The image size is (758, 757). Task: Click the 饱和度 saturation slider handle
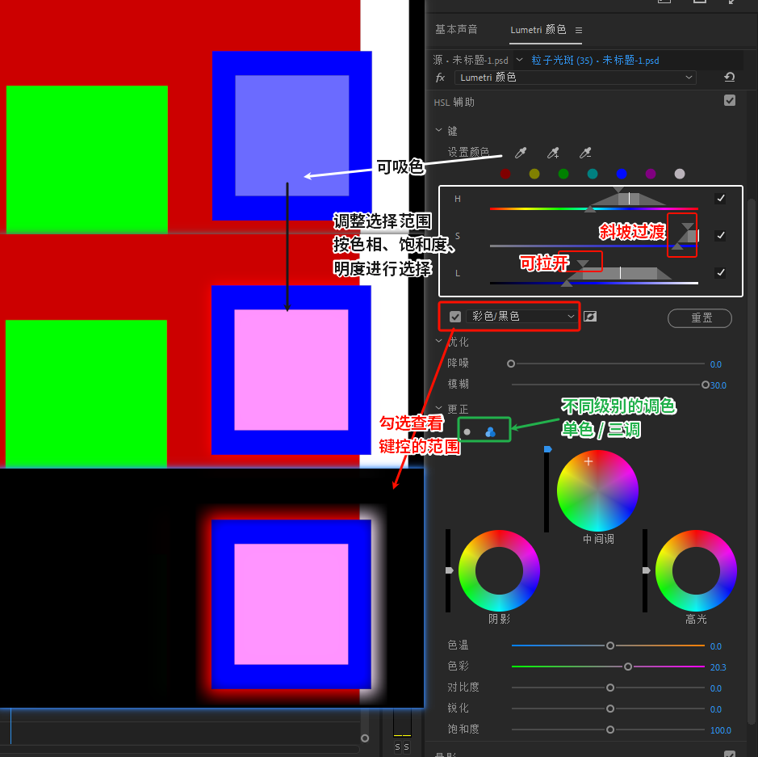coord(610,730)
